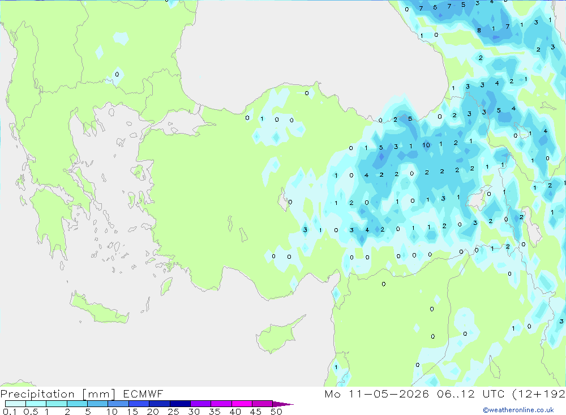Select the 40–45 mm magenta legend swatch

(242, 404)
